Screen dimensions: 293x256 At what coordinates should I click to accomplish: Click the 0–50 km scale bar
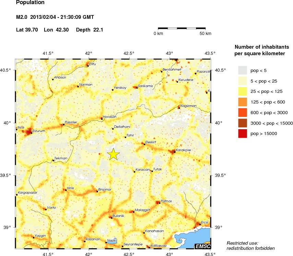click(x=182, y=28)
